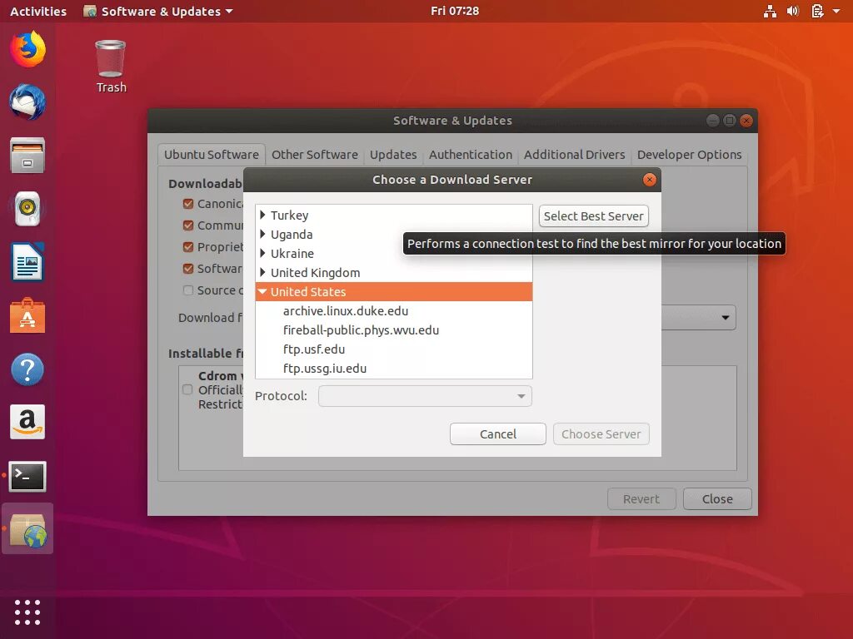
Task: Minimize the Software & Updates window
Action: (713, 121)
